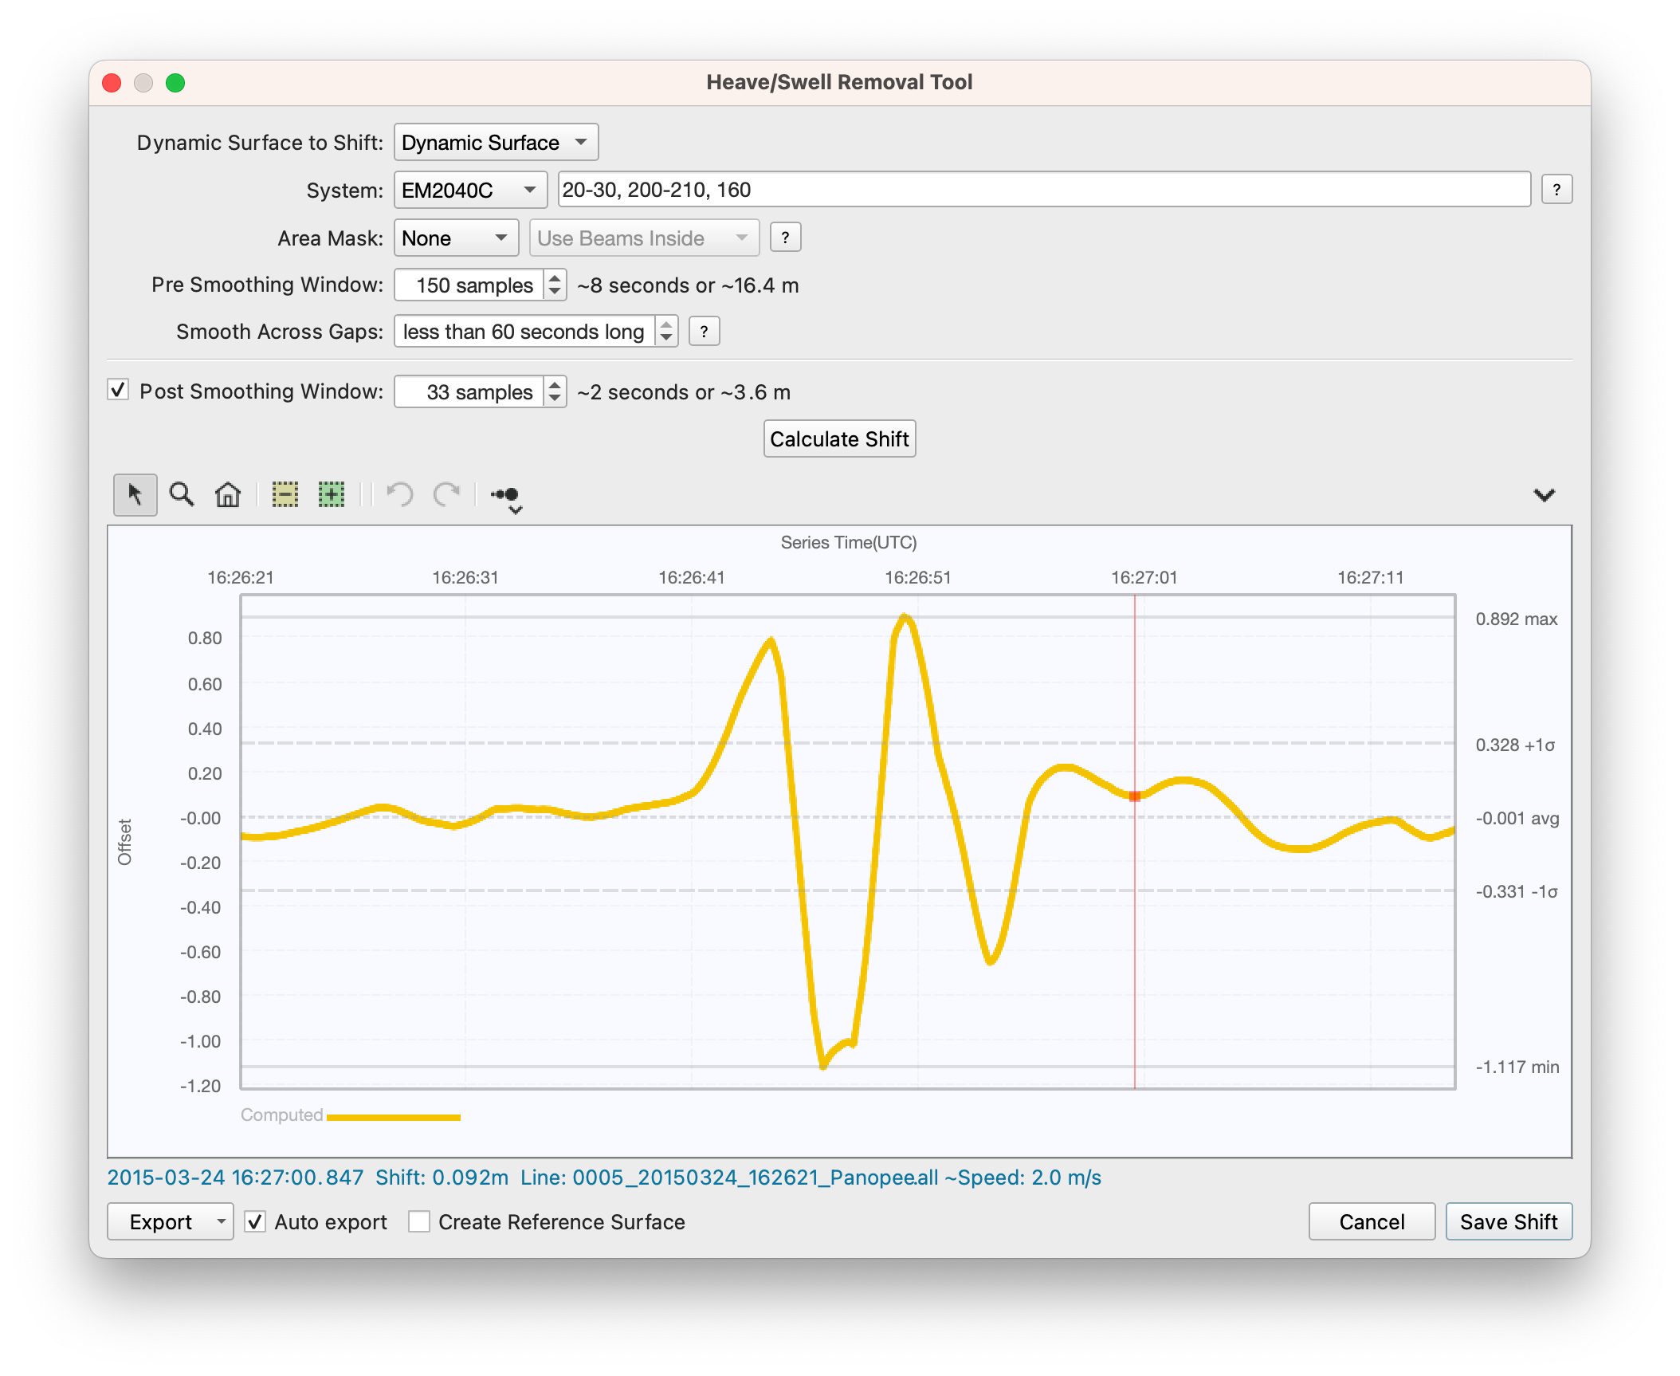Open the Export dropdown button
The width and height of the screenshot is (1680, 1376).
[x=221, y=1221]
